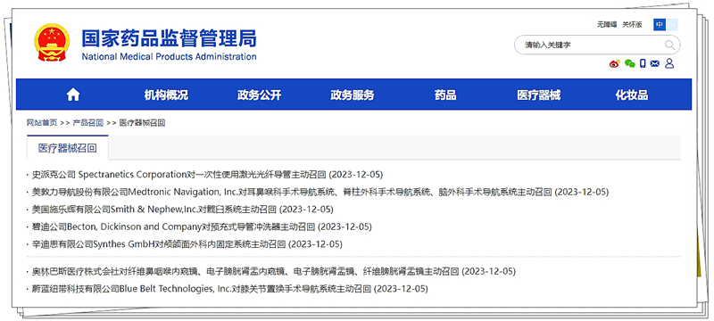Viewport: 714px width, 321px height.
Task: Select the 医疗器械召回 tab
Action: (x=68, y=148)
